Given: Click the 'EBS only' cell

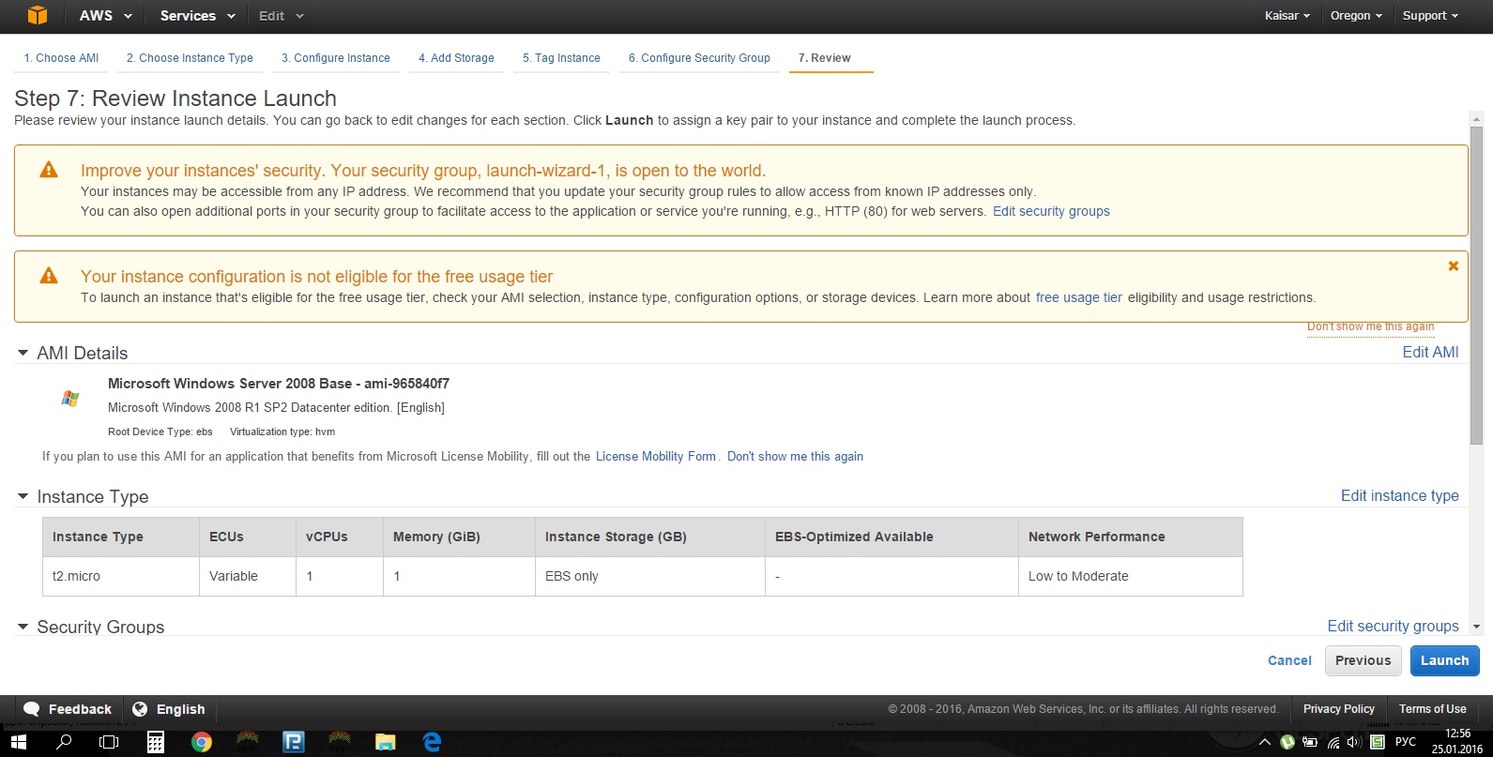Looking at the screenshot, I should [x=649, y=576].
